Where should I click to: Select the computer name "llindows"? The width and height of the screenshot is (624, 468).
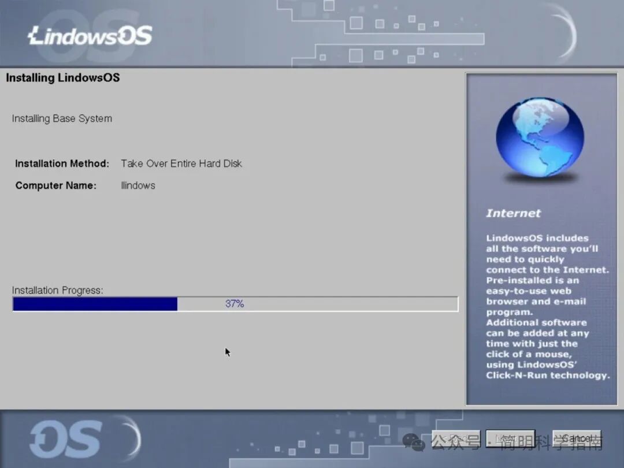pyautogui.click(x=138, y=185)
